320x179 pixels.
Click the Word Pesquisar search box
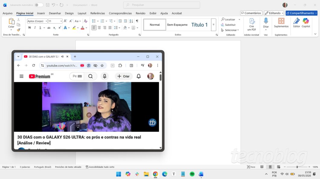tap(162, 5)
